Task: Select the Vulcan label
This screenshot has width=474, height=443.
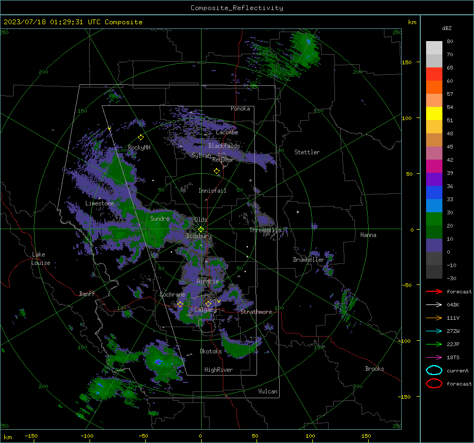Action: click(268, 391)
